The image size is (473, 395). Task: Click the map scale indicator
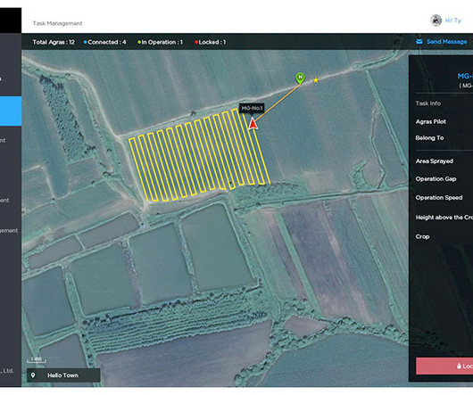click(37, 360)
